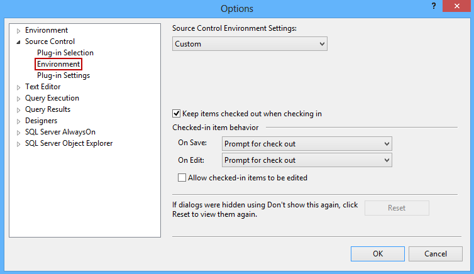Expand the Text Editor node
The width and height of the screenshot is (474, 274).
click(18, 87)
